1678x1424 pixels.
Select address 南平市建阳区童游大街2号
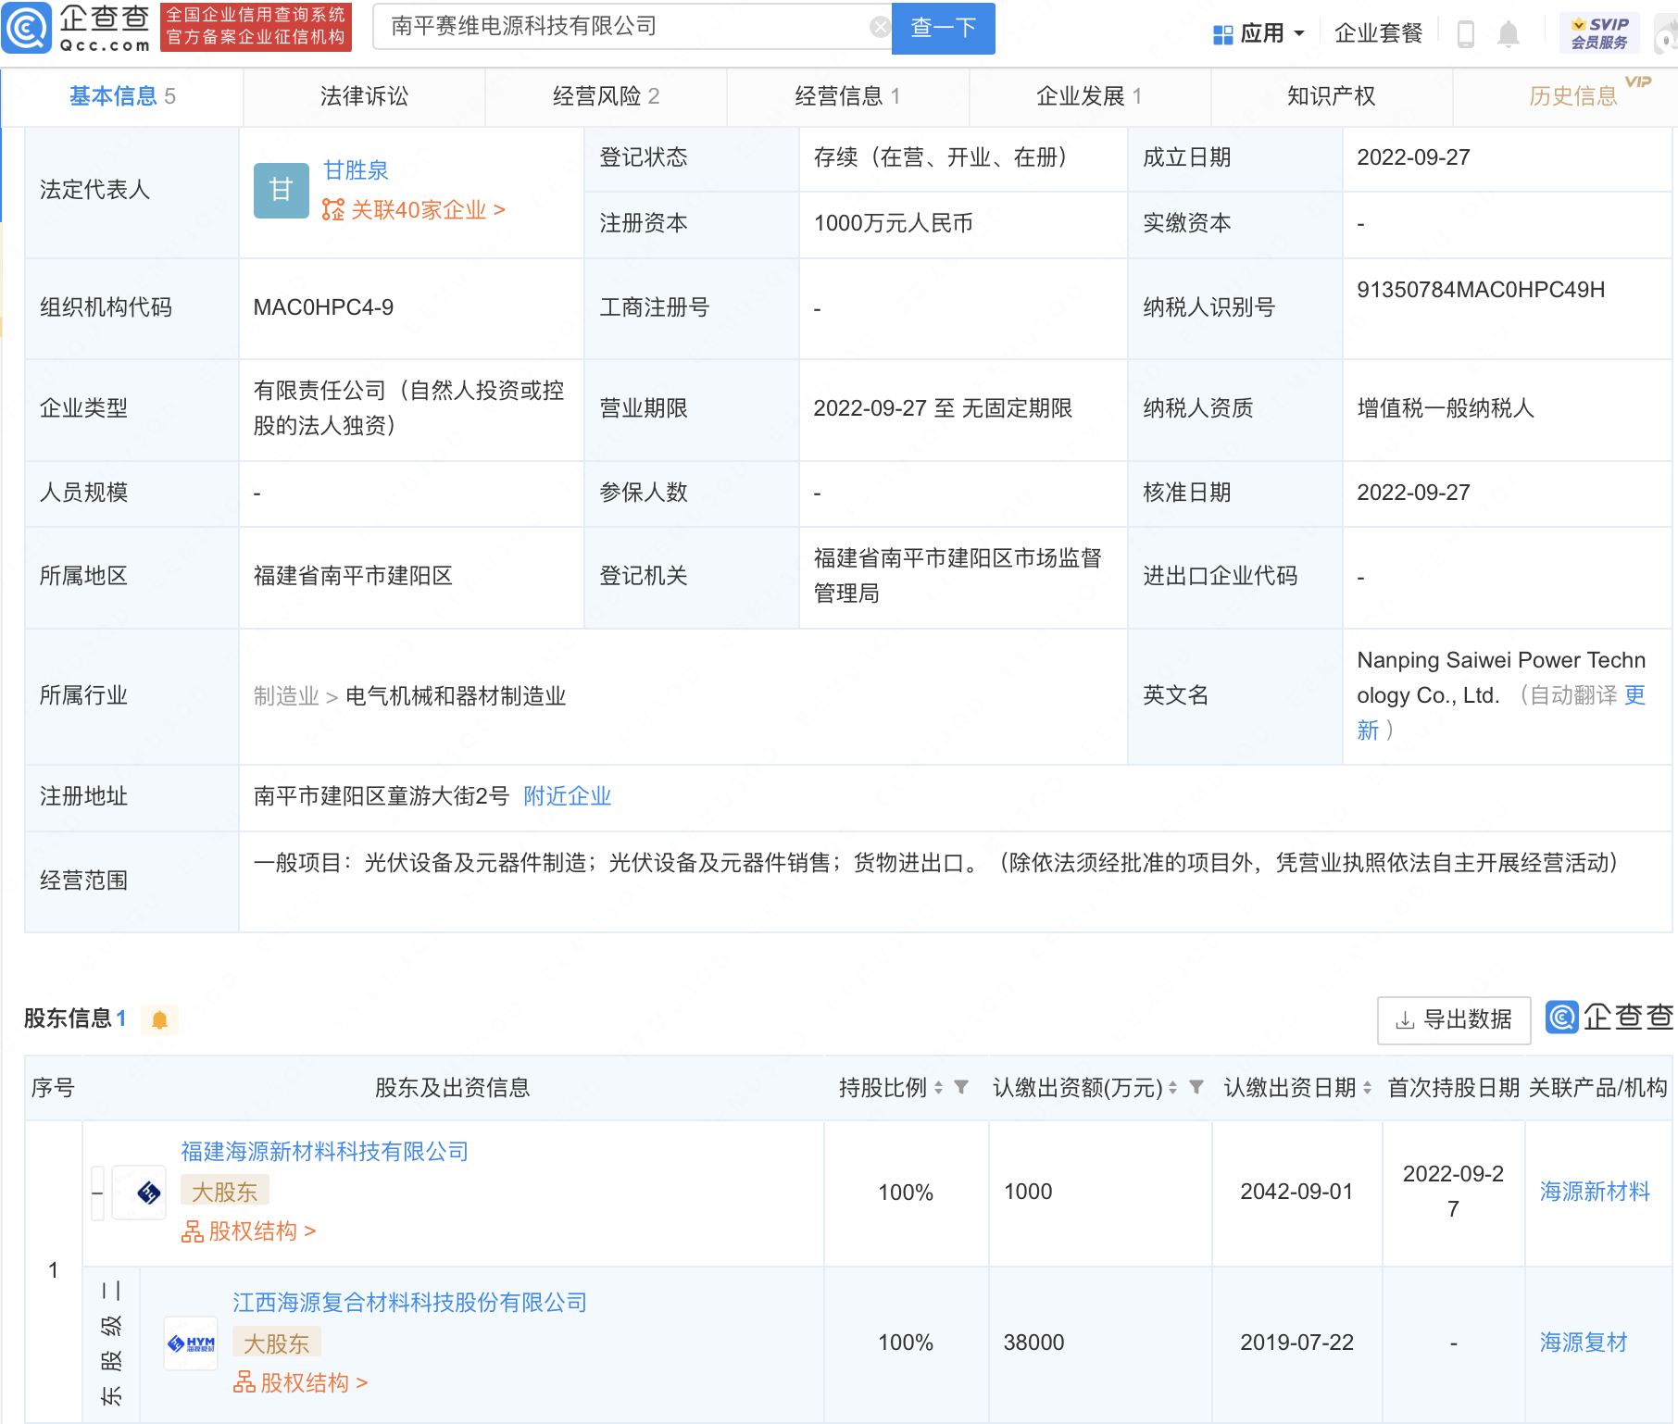coord(382,796)
